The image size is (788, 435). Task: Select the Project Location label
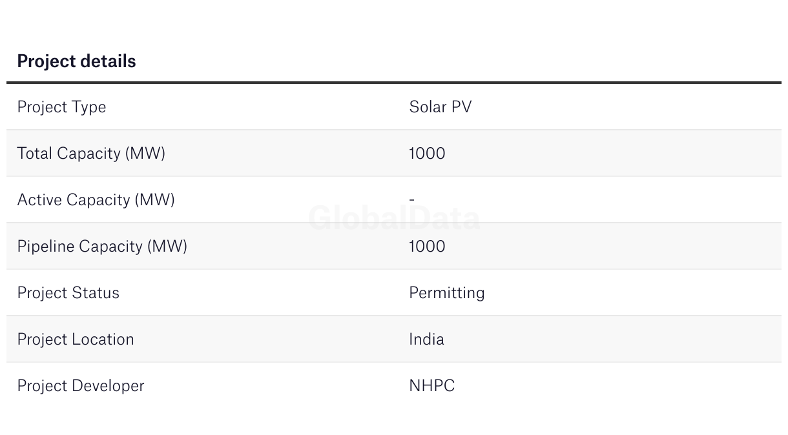point(76,339)
